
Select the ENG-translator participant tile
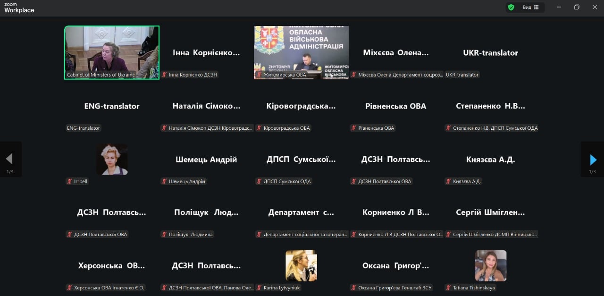click(x=112, y=106)
